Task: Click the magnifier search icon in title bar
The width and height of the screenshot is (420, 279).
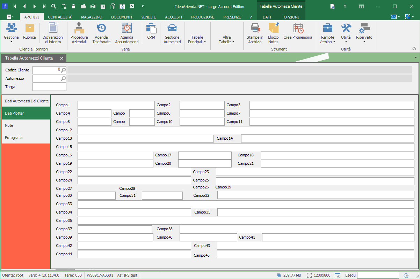Action: click(x=54, y=6)
